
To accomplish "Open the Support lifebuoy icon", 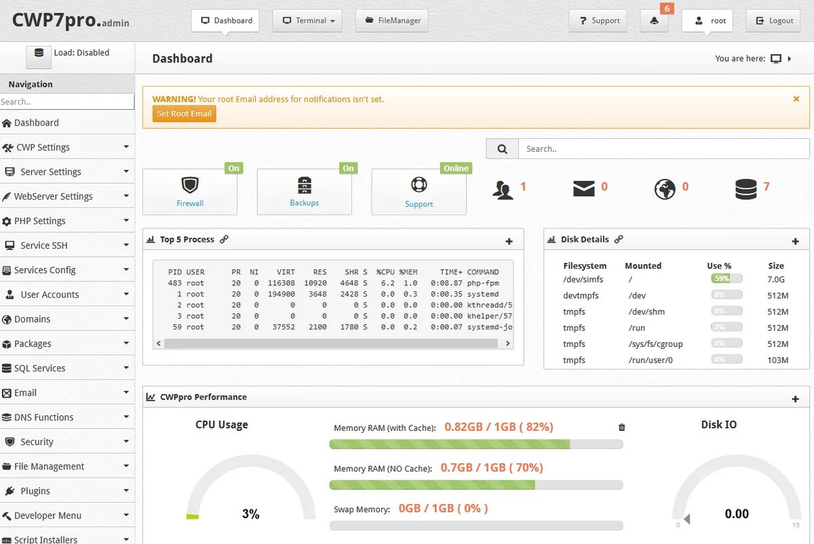I will [x=419, y=185].
